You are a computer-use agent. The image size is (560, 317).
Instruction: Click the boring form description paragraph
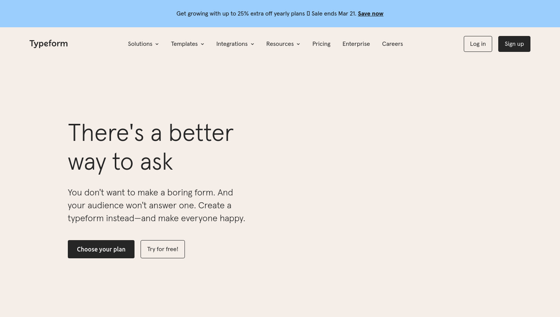click(x=156, y=205)
